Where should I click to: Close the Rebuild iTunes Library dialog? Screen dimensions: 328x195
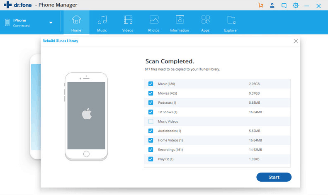[296, 41]
